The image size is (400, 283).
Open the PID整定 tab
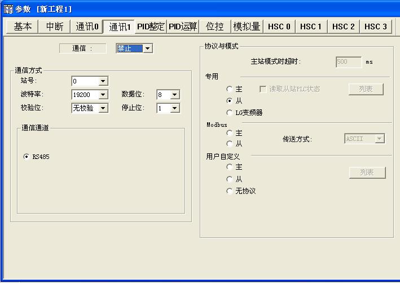[151, 26]
